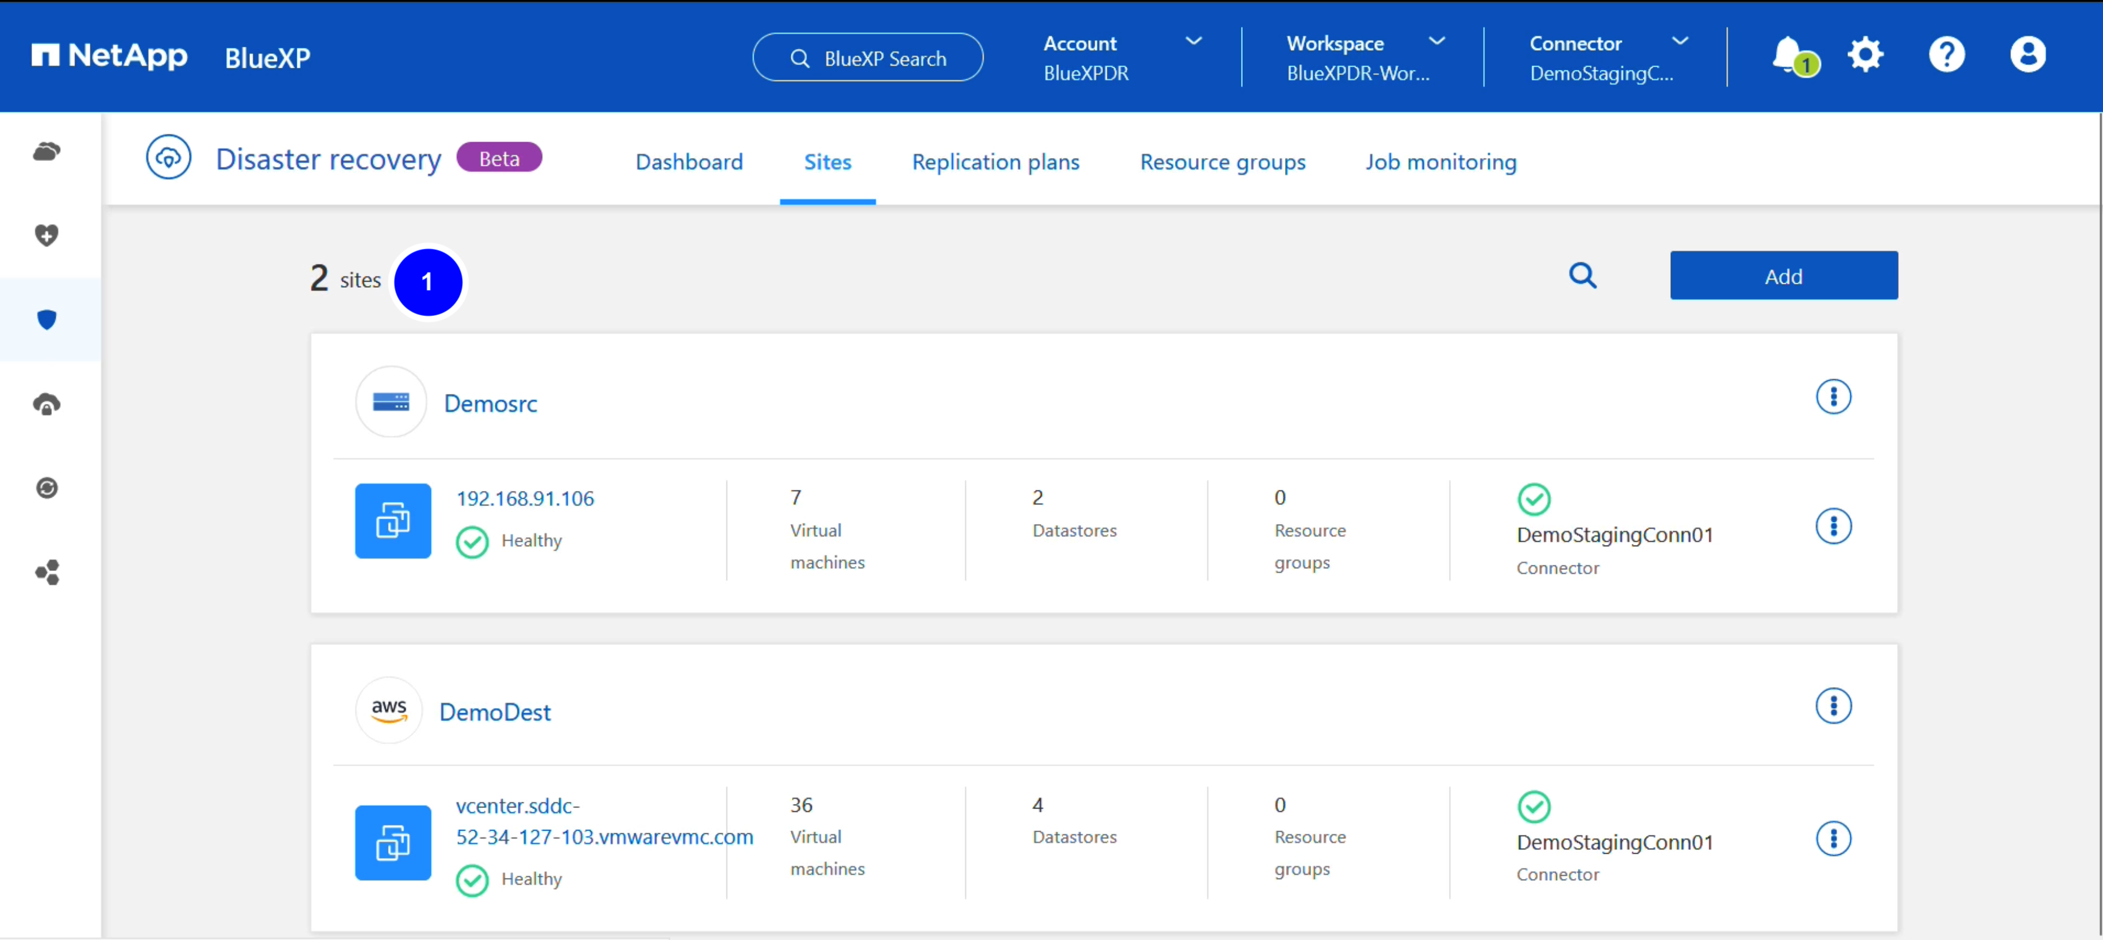Select the shield Protection sidebar icon

click(x=47, y=319)
